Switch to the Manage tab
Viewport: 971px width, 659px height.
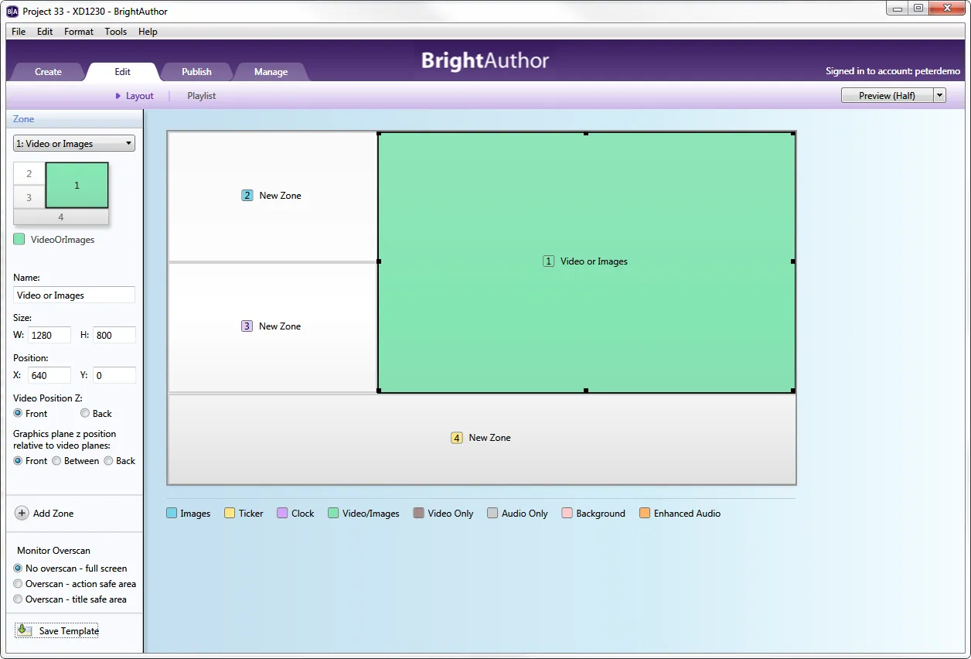(271, 72)
